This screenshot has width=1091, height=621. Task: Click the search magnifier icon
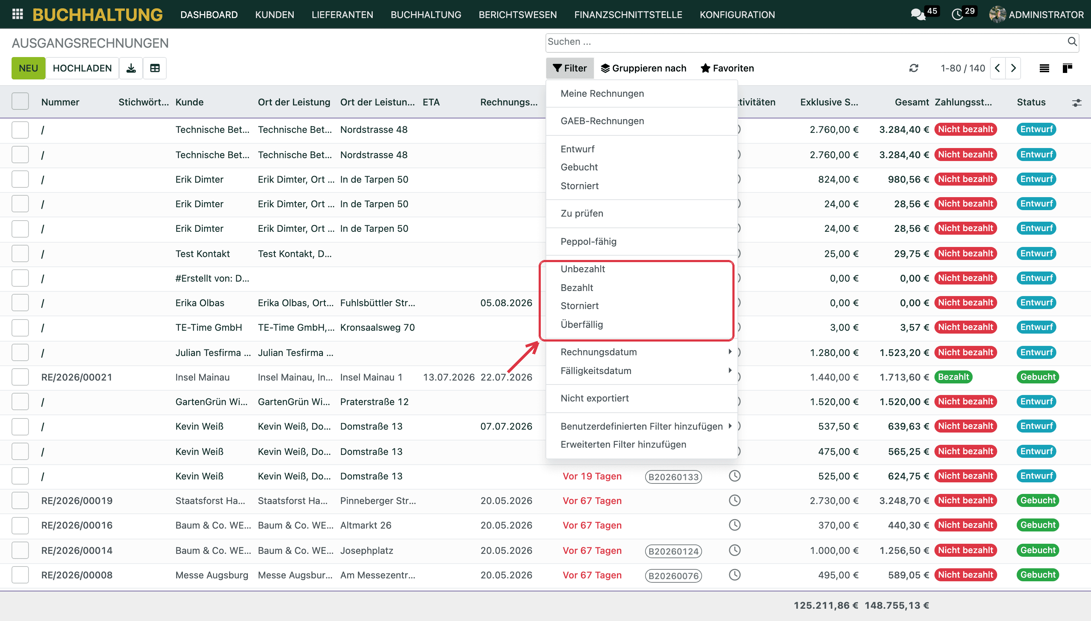1072,42
